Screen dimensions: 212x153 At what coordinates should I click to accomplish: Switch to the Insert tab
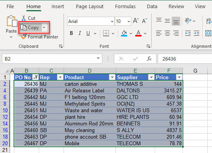click(x=58, y=6)
